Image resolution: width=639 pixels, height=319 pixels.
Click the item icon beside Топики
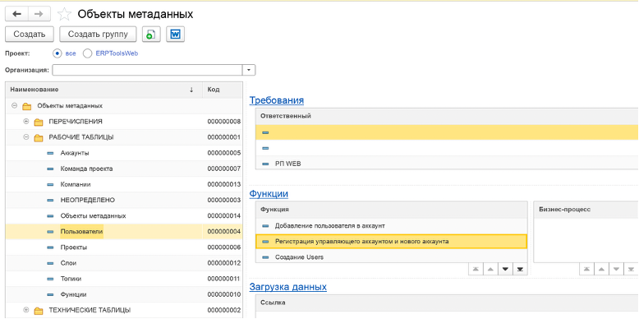[x=50, y=279]
